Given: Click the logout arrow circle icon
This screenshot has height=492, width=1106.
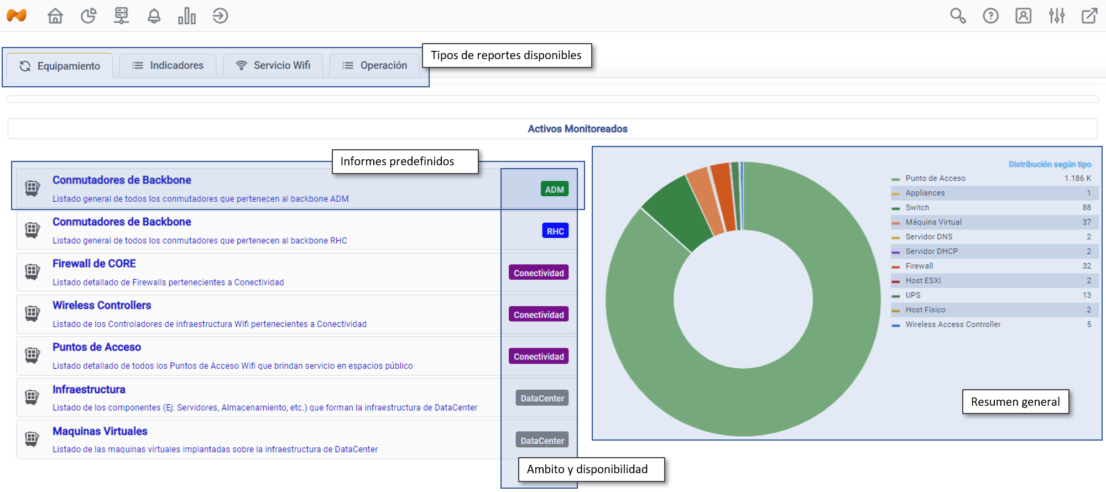Looking at the screenshot, I should click(220, 16).
